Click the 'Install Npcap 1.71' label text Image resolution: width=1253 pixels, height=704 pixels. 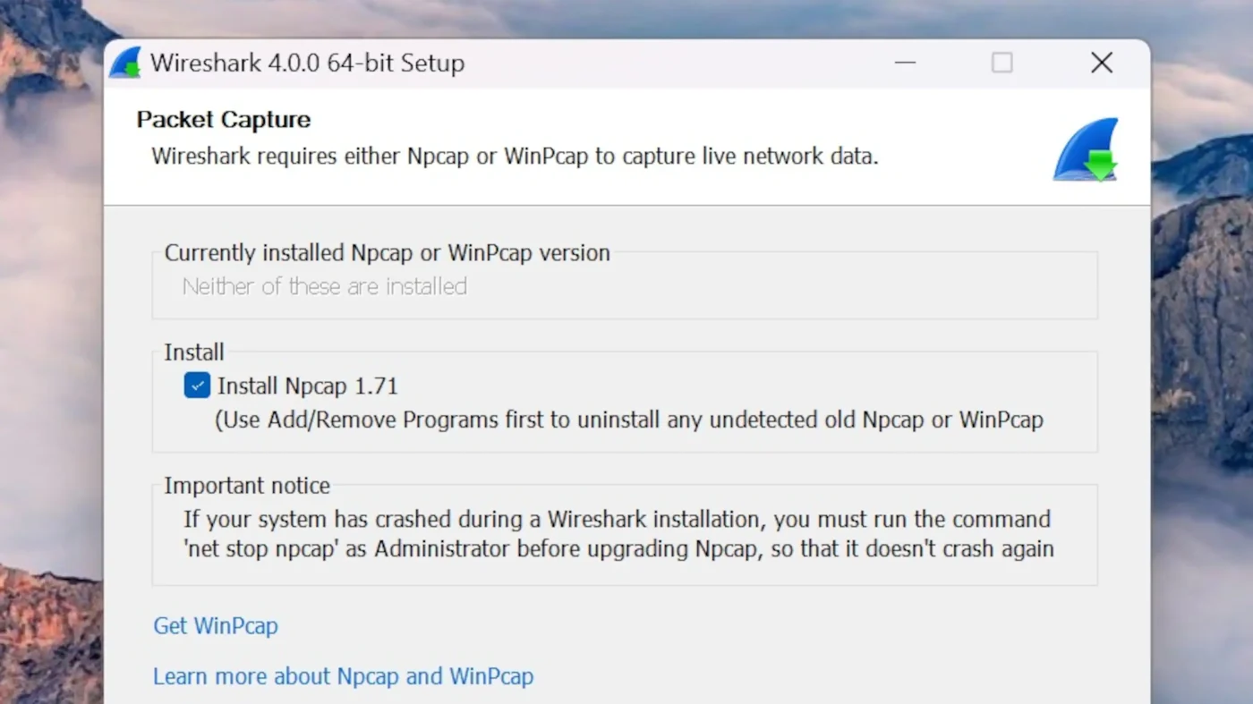307,386
